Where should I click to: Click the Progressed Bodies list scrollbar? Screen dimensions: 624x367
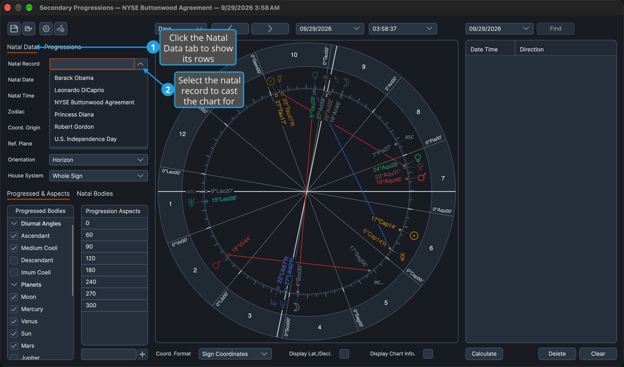point(72,260)
